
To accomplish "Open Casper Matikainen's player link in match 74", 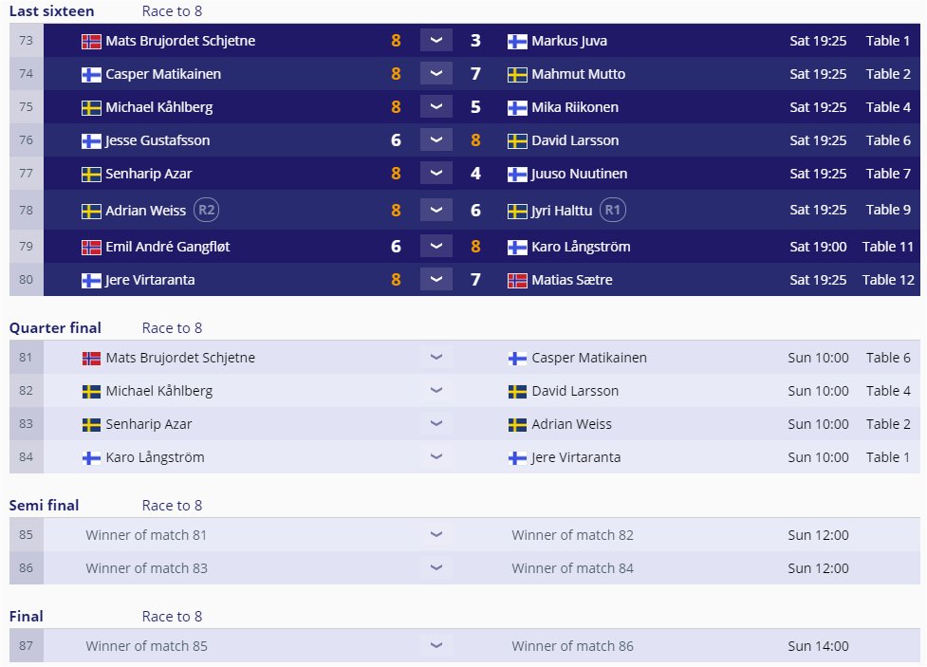I will 163,74.
